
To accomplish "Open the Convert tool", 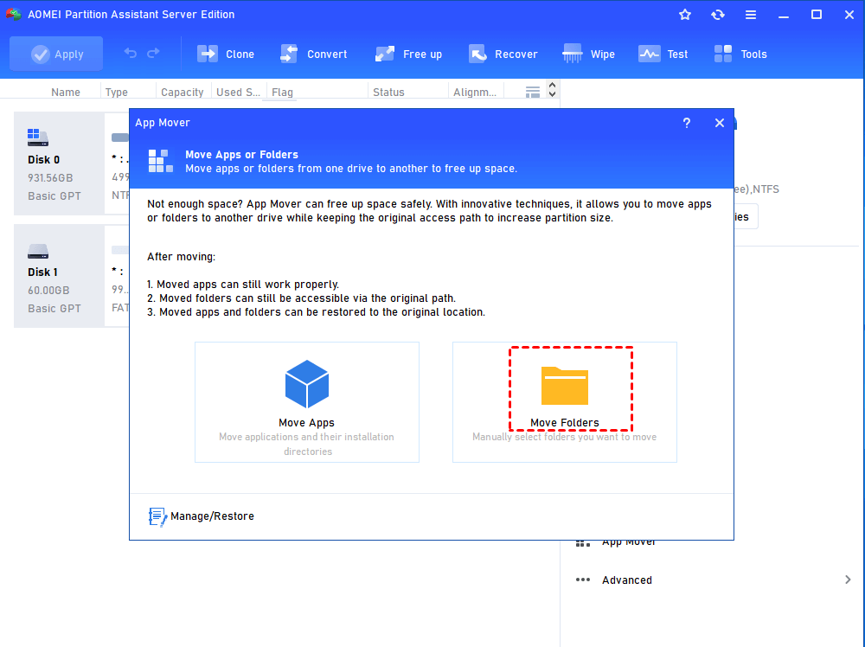I will click(x=313, y=54).
